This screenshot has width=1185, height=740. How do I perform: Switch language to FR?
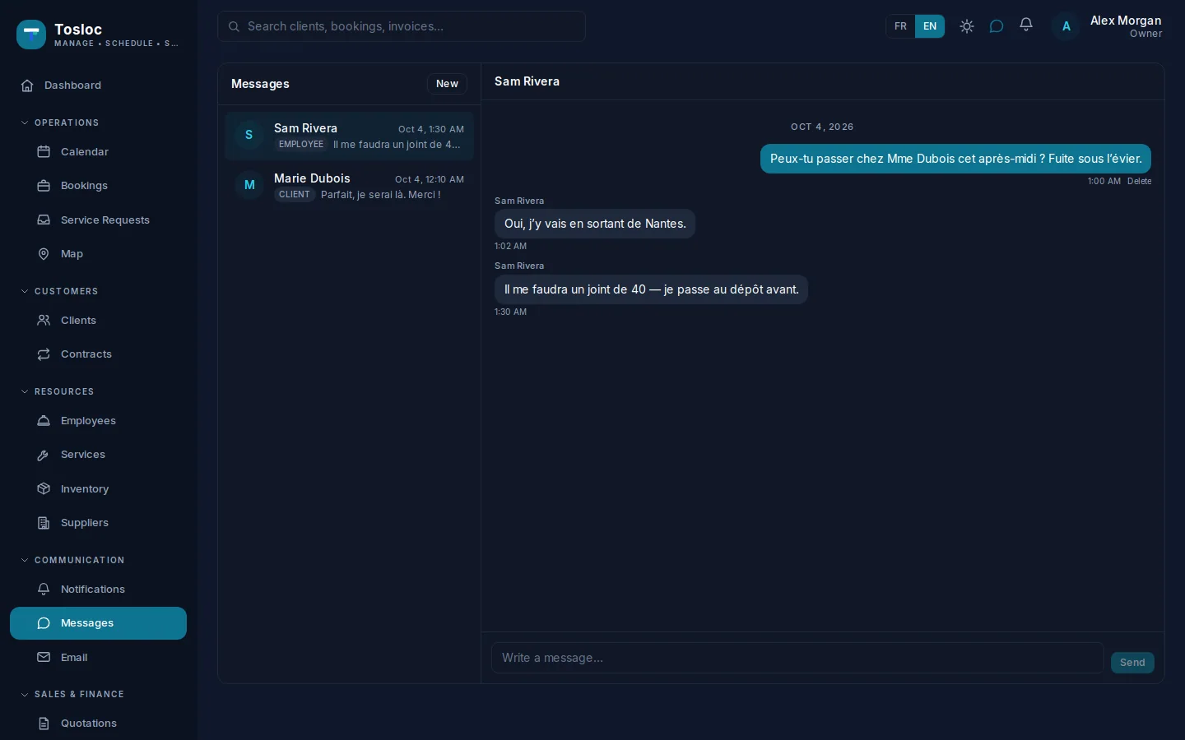(x=900, y=26)
